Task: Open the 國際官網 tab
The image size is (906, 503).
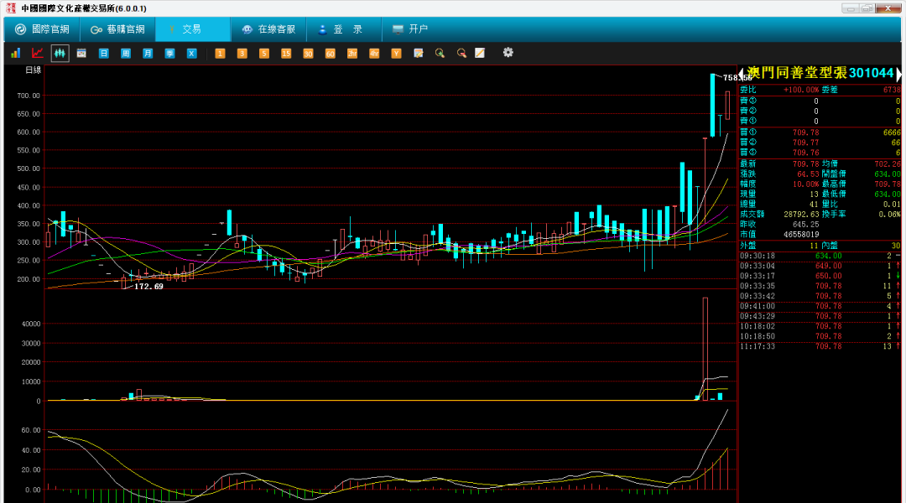Action: point(42,29)
